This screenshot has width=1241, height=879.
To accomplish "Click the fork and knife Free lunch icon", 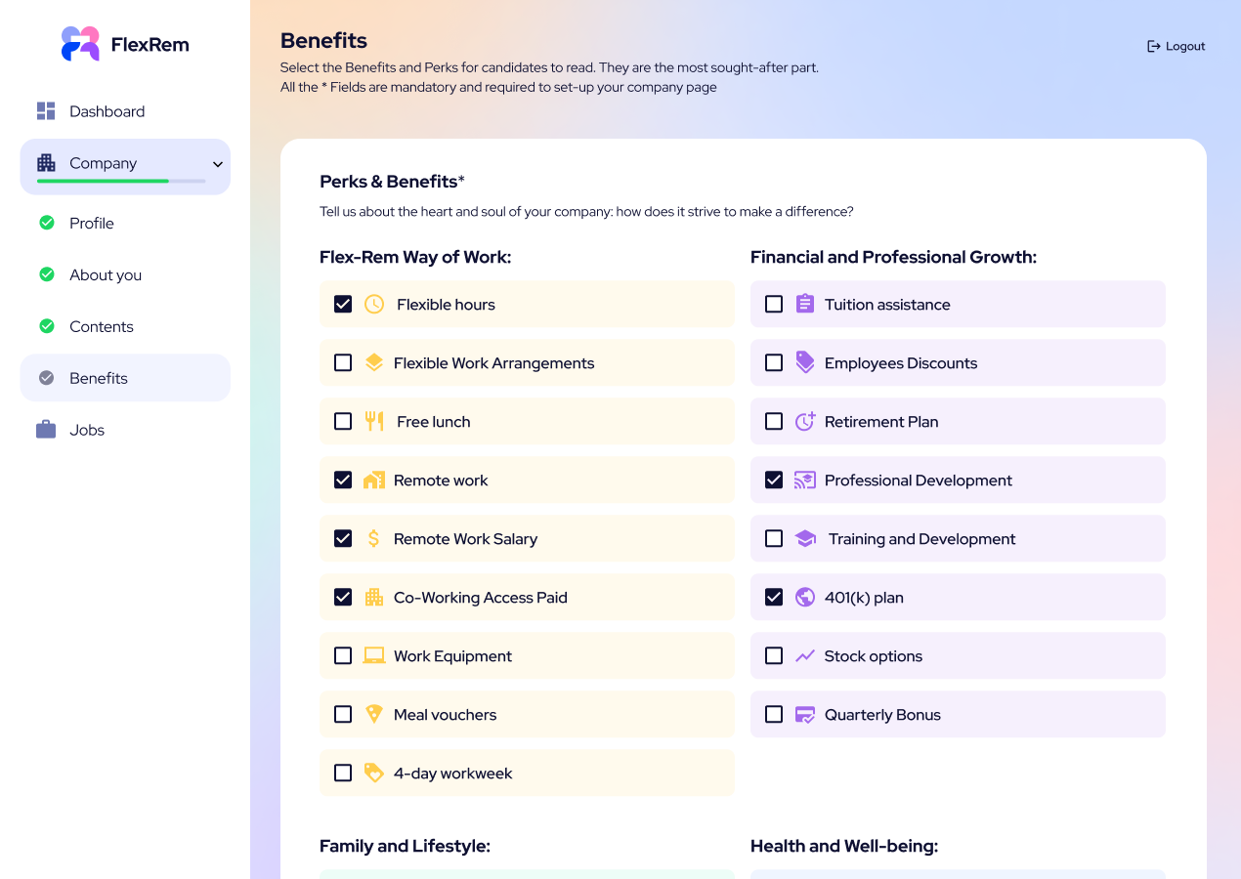I will pos(374,421).
